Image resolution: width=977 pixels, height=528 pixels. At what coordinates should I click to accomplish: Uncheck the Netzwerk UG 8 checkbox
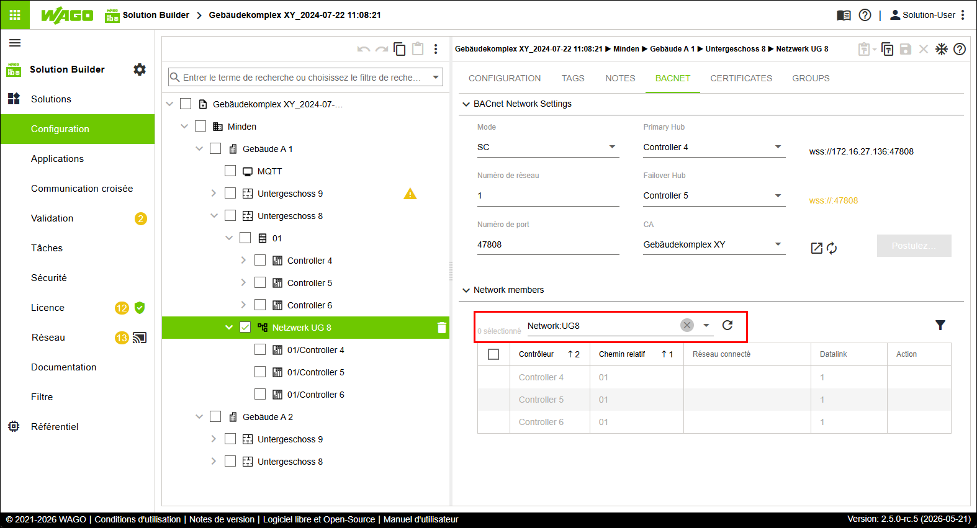pyautogui.click(x=245, y=327)
